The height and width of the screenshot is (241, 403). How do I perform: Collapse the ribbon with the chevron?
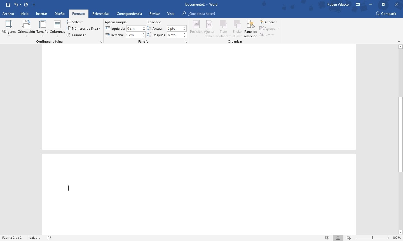(x=399, y=41)
